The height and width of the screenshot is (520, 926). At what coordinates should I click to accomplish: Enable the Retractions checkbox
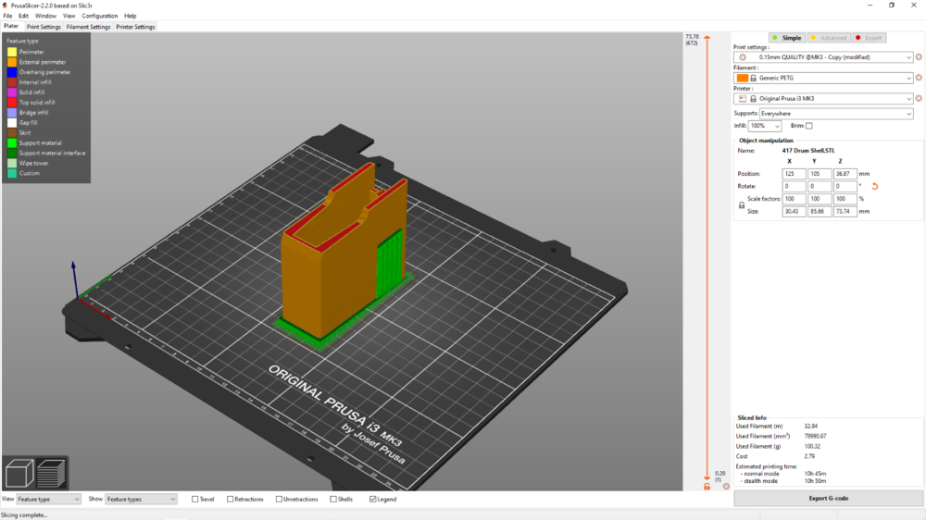click(231, 499)
